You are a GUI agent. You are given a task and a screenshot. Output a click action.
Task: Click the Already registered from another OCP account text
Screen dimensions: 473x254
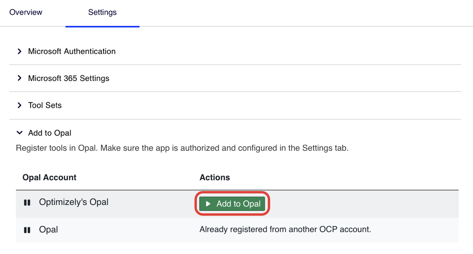click(285, 230)
